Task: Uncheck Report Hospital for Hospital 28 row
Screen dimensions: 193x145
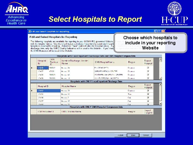Action: click(148, 91)
